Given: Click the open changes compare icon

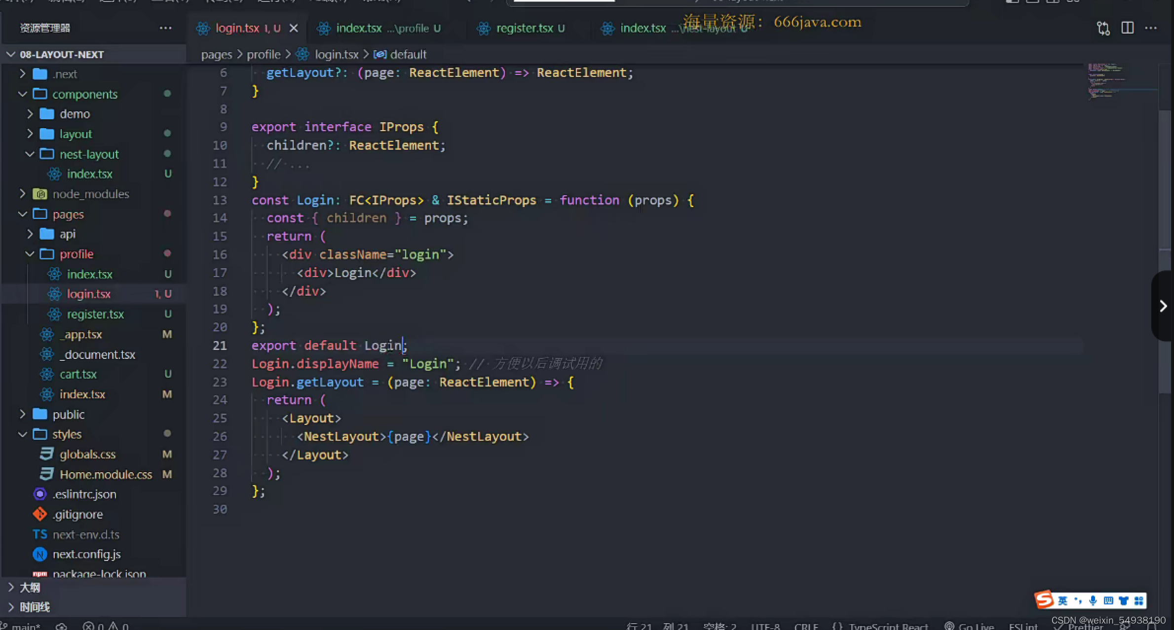Looking at the screenshot, I should (1103, 28).
